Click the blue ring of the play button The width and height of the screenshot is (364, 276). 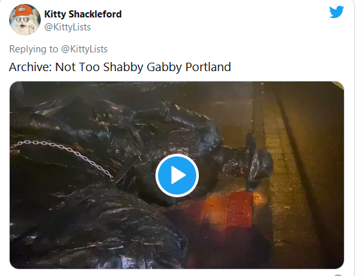click(177, 156)
